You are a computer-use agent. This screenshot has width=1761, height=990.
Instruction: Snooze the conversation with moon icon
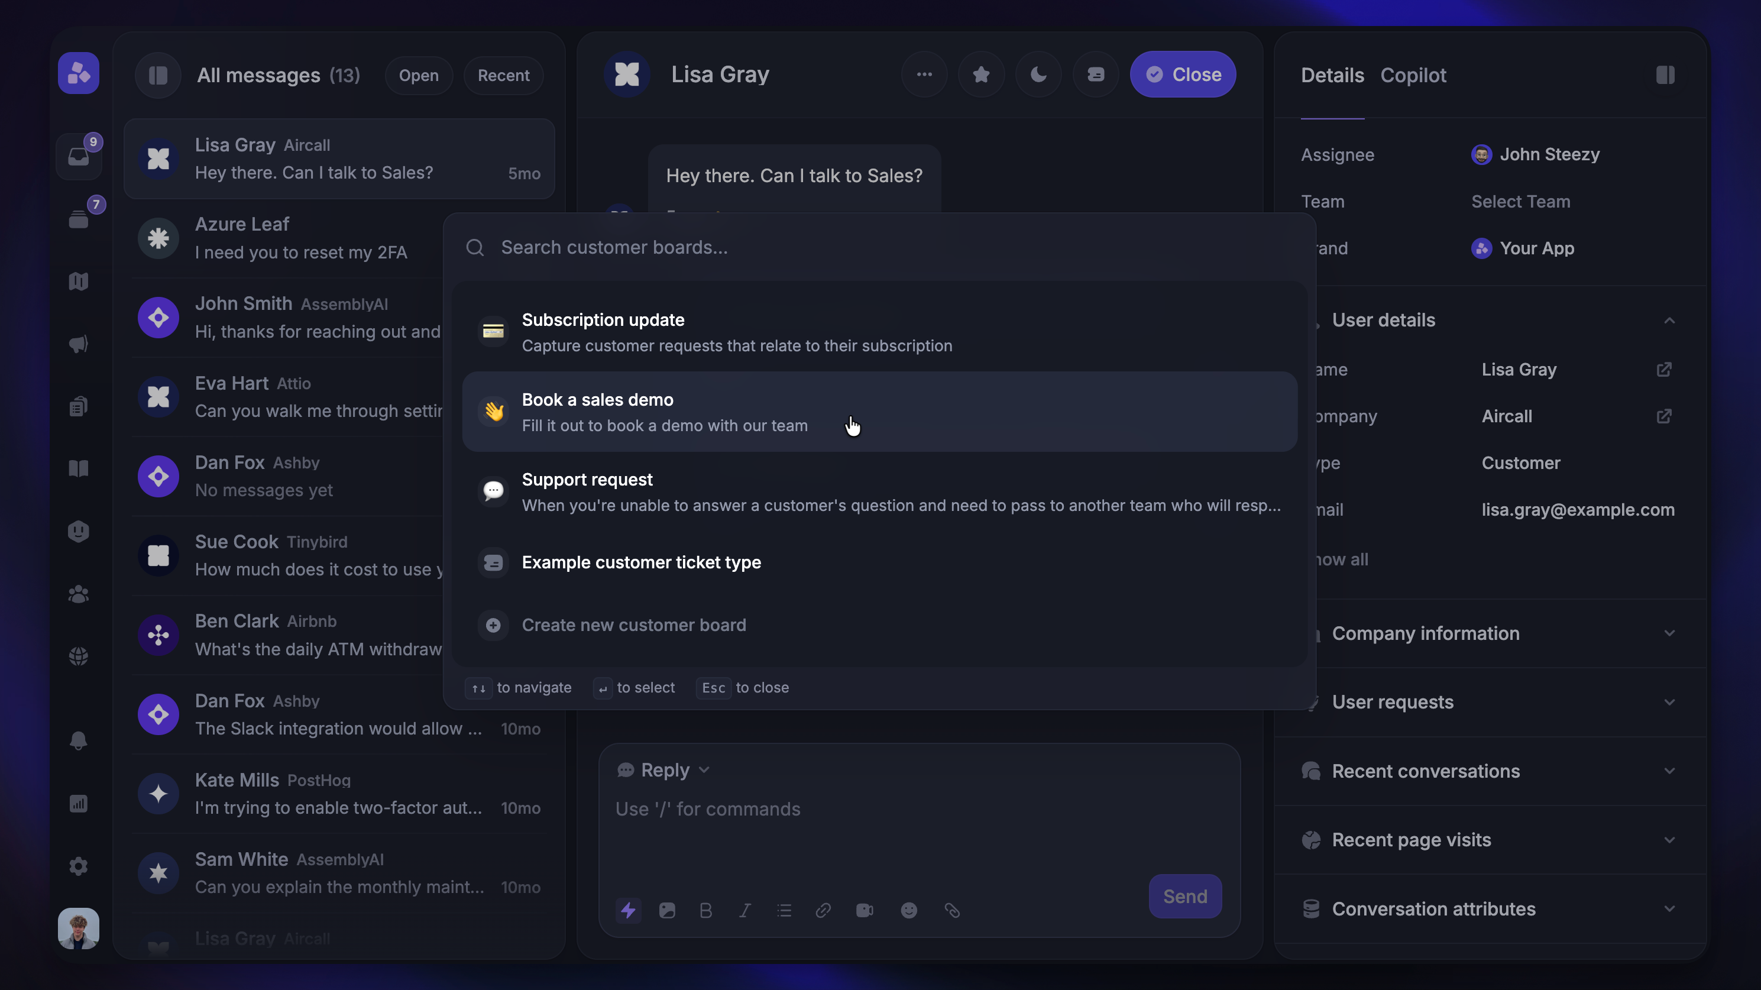(1038, 75)
